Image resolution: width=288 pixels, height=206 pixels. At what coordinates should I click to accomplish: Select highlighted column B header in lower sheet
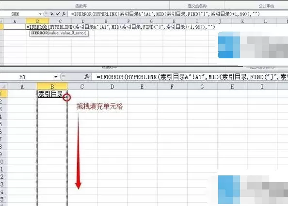click(52, 86)
